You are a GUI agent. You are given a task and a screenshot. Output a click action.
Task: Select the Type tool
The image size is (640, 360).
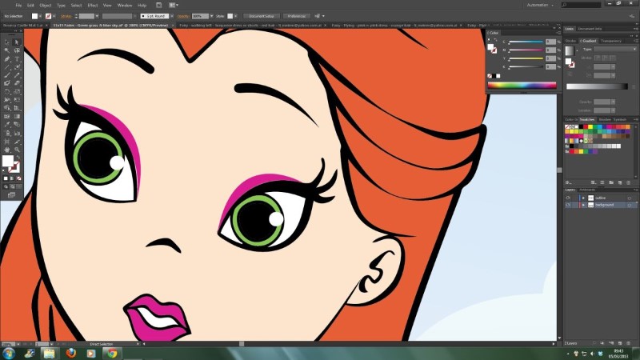pos(18,58)
